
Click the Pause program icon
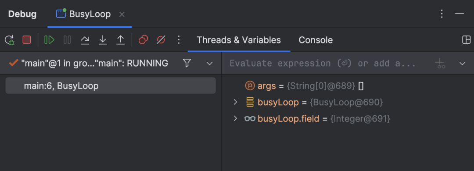tap(67, 40)
